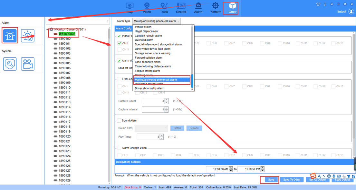Open the vehicle search combo box
The width and height of the screenshot is (356, 190).
(78, 21)
